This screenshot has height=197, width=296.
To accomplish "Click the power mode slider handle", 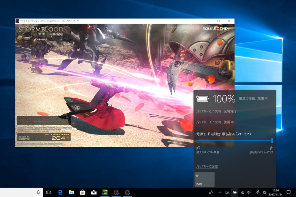I will pos(272,140).
